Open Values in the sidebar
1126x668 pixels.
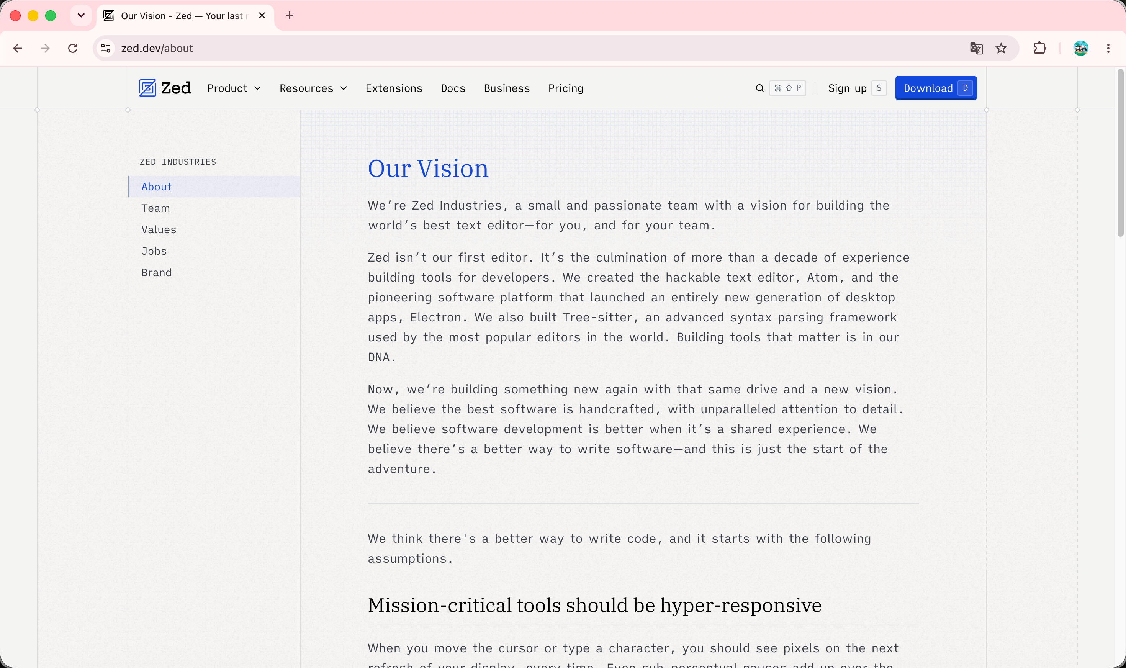(x=214, y=229)
